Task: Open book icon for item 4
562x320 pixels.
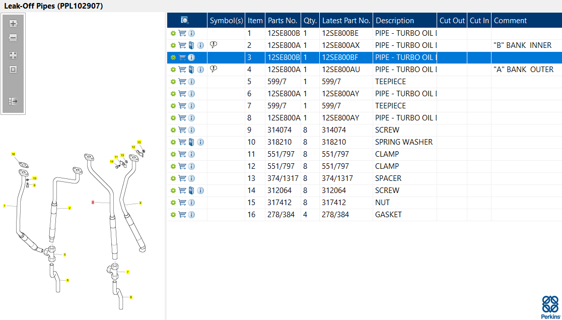Action: pyautogui.click(x=191, y=69)
